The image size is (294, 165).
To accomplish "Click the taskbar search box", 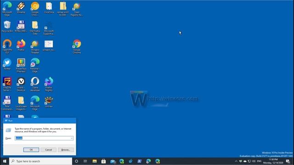I will click(x=40, y=161).
